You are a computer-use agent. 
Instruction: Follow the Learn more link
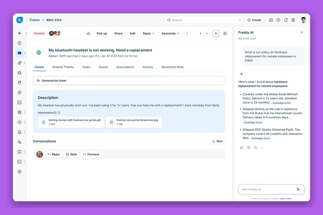click(x=286, y=199)
